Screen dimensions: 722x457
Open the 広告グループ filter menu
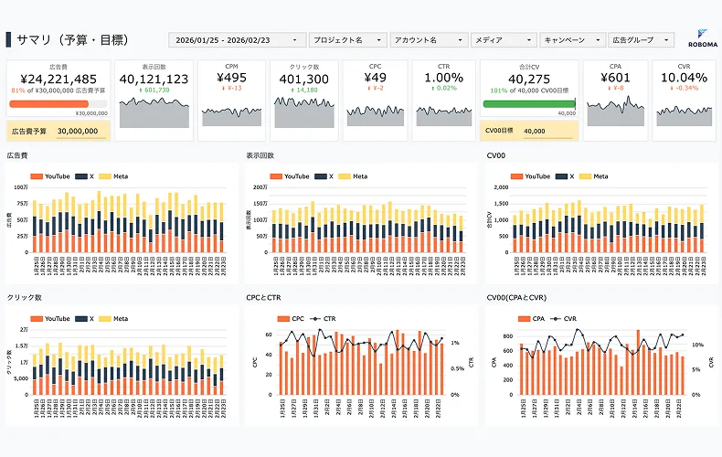click(641, 40)
